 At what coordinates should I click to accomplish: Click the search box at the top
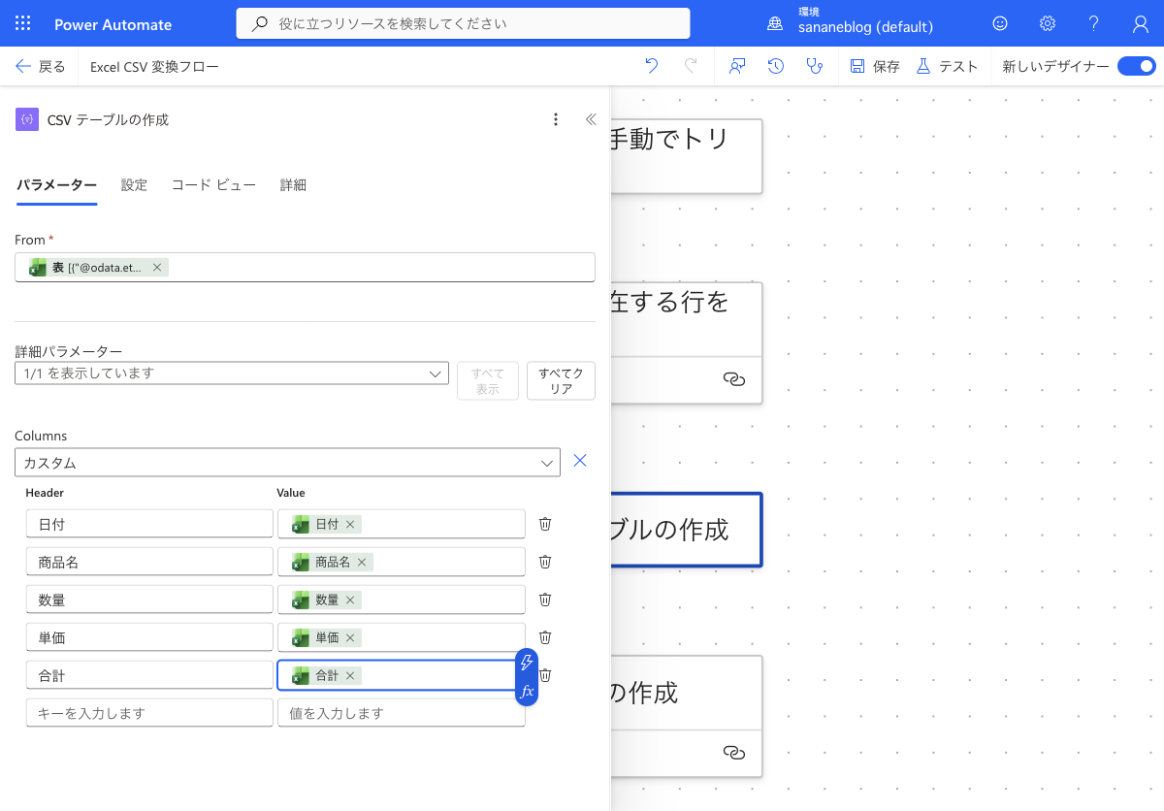pyautogui.click(x=464, y=23)
